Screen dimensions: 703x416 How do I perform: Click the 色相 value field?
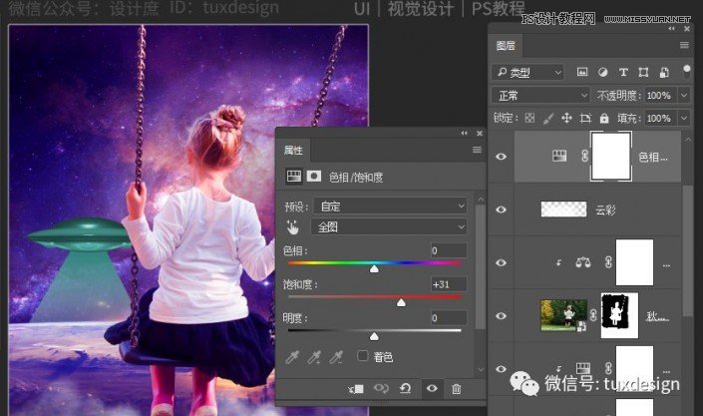(x=449, y=250)
